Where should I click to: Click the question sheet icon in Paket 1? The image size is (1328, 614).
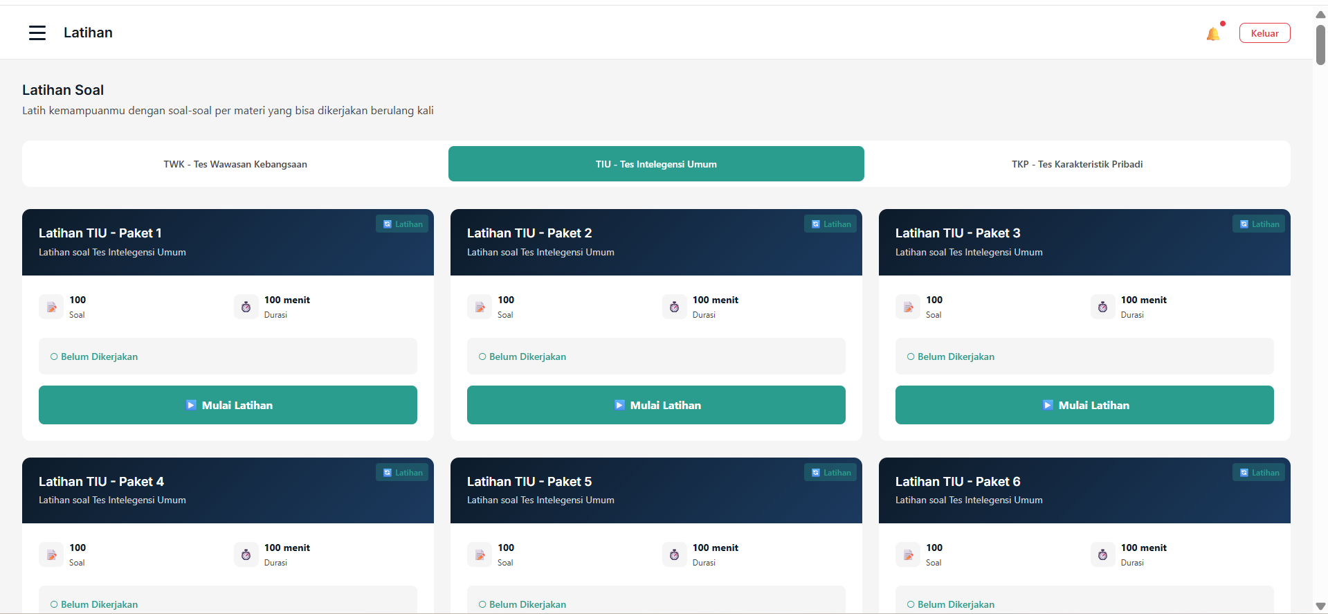pyautogui.click(x=51, y=307)
